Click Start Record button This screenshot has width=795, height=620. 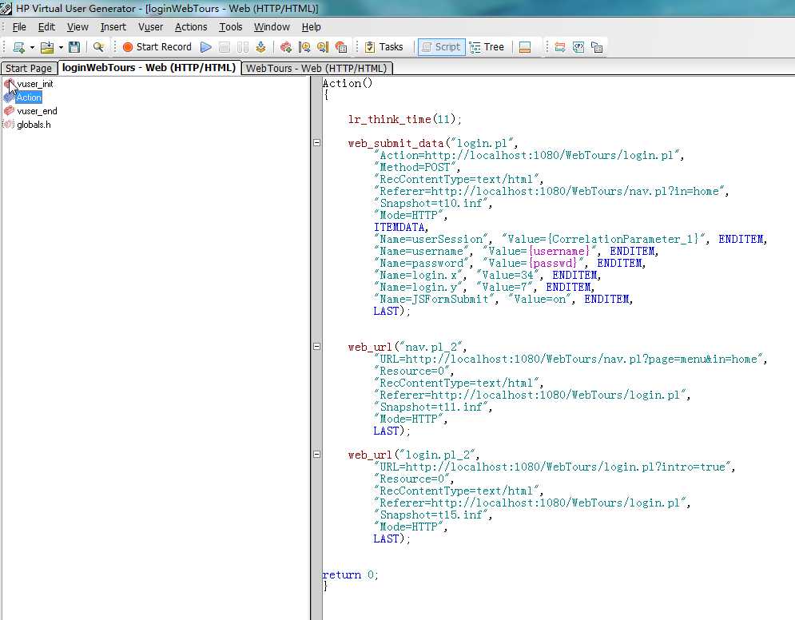(157, 47)
